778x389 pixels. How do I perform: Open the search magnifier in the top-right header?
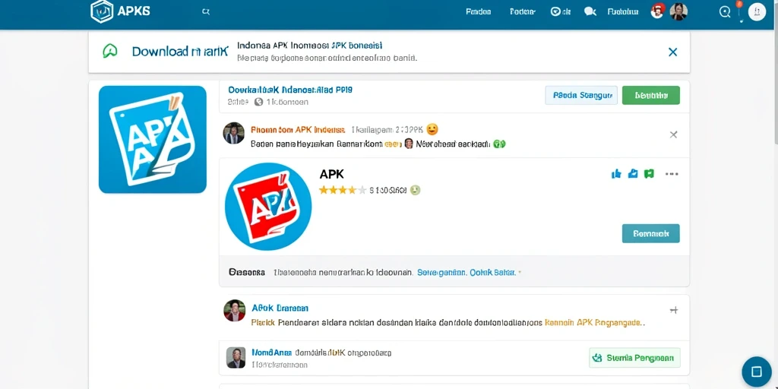click(x=725, y=12)
